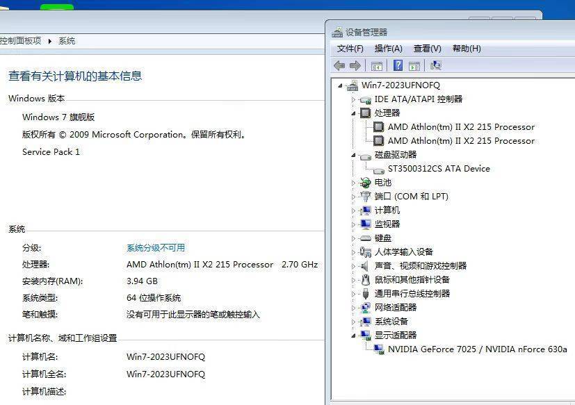Expand the 监视器 node

[353, 224]
